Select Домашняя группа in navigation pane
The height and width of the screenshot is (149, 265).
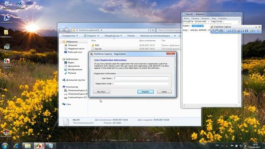(x=75, y=80)
